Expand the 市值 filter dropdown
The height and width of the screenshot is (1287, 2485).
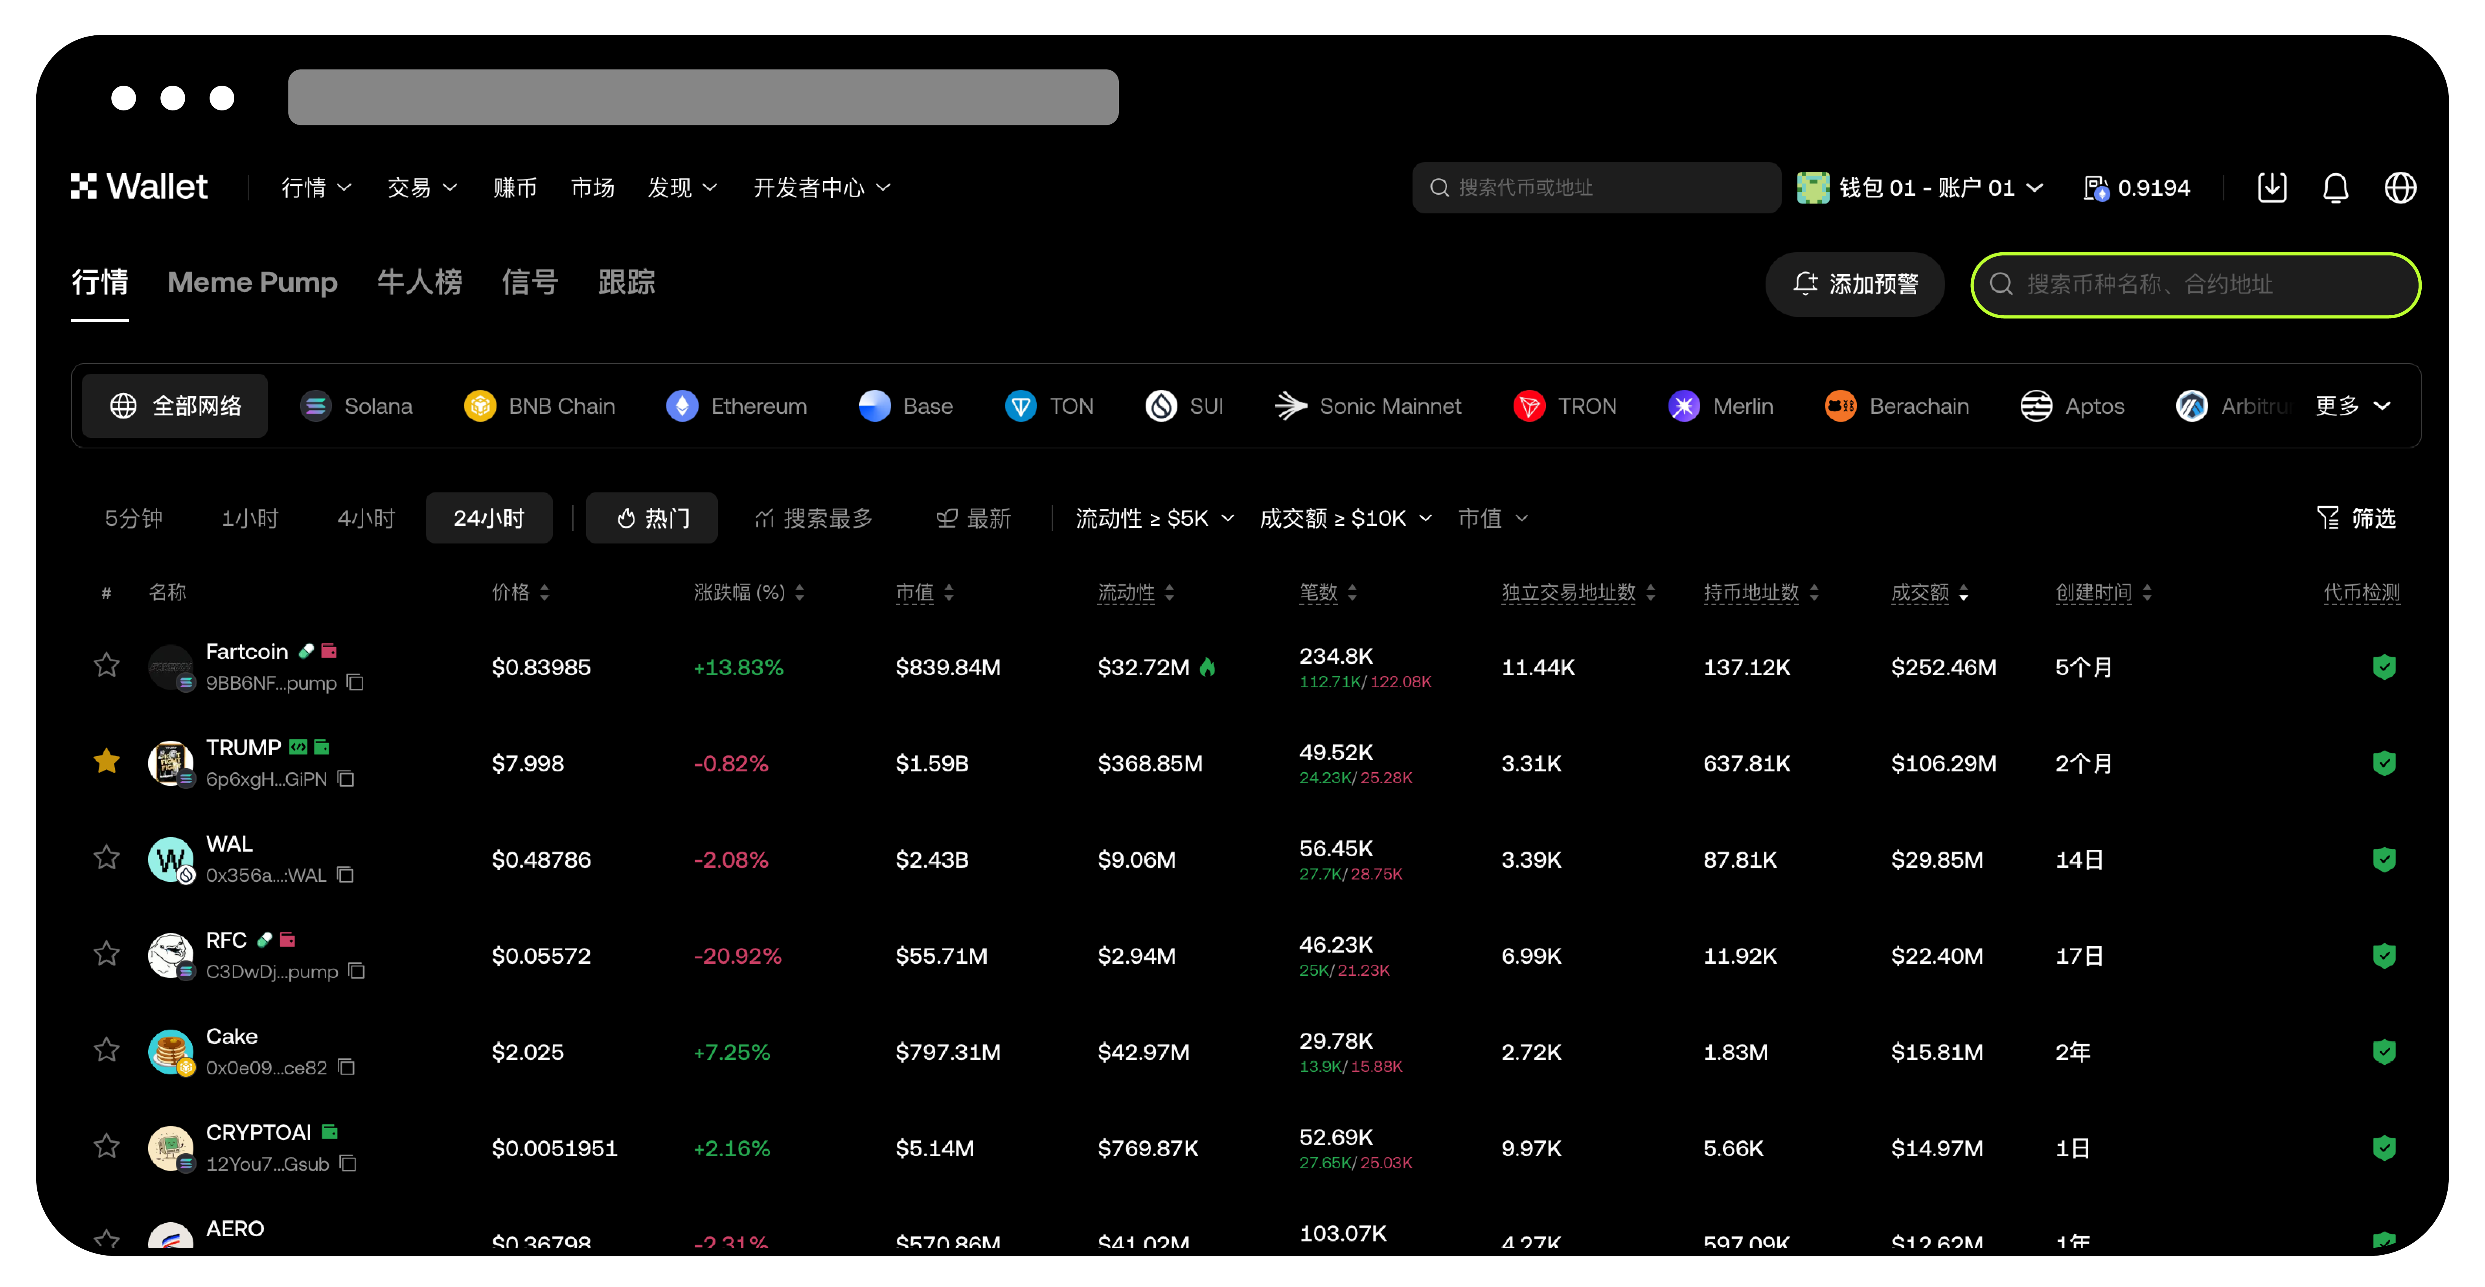point(1492,518)
